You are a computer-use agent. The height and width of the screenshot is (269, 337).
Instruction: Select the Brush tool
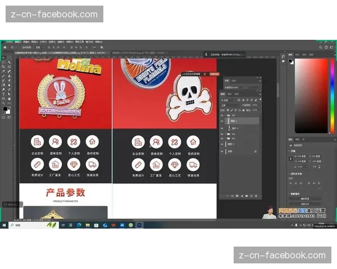(4, 76)
